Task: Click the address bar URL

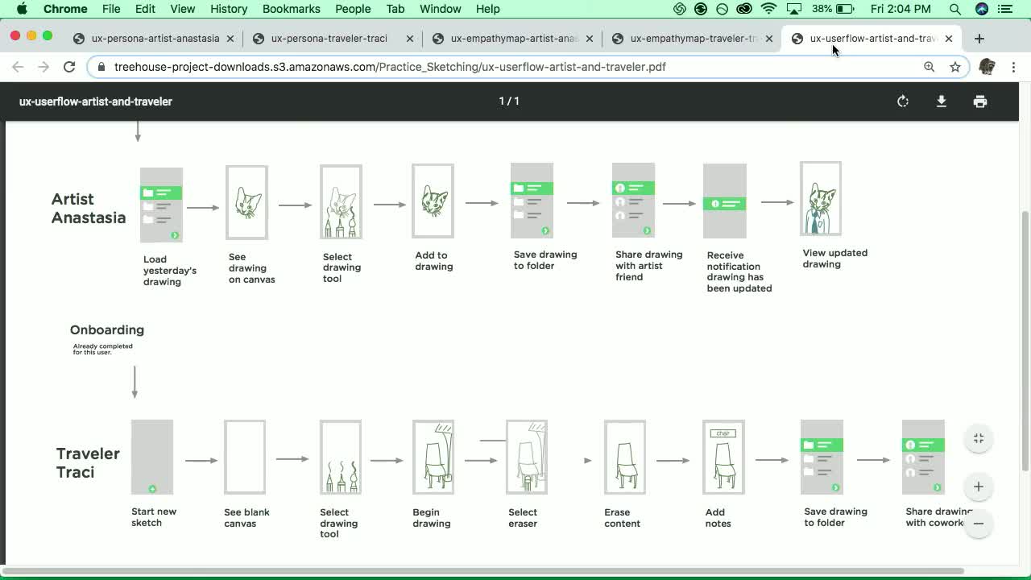Action: click(x=390, y=67)
